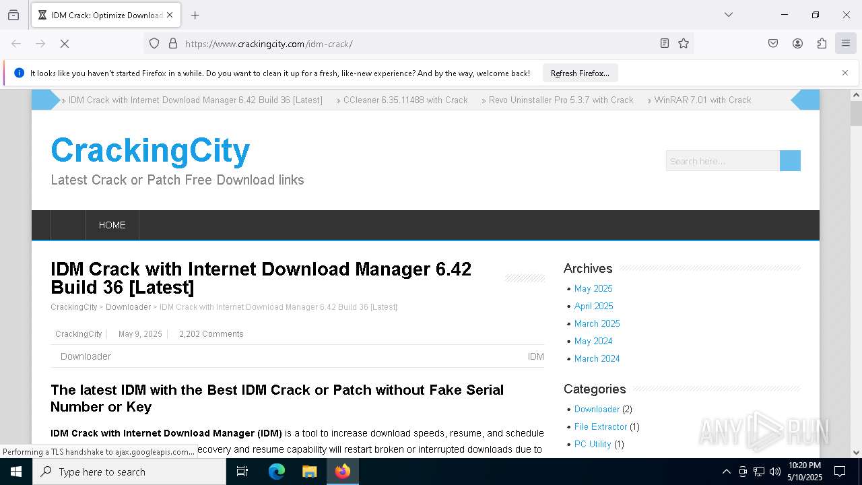
Task: Open Extensions puzzle icon
Action: click(x=822, y=44)
